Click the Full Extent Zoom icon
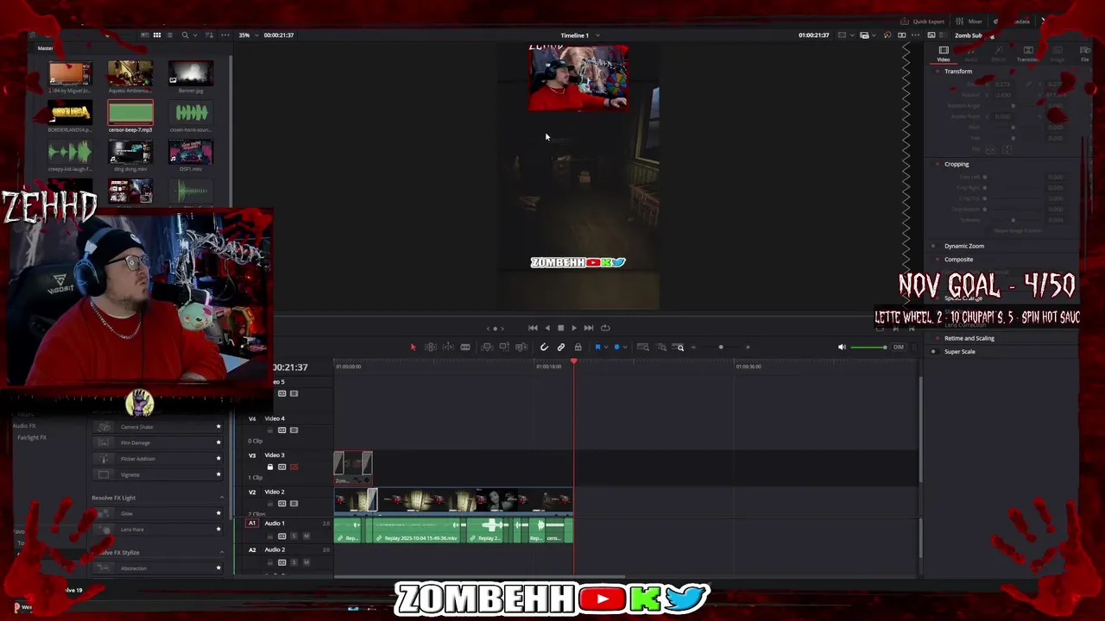Image resolution: width=1105 pixels, height=621 pixels. pyautogui.click(x=642, y=347)
